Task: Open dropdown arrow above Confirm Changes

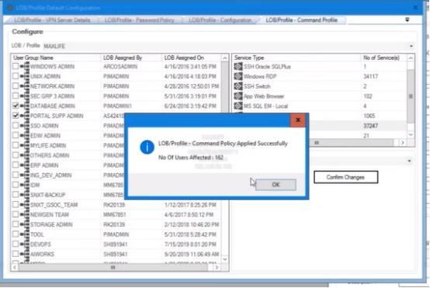Action: click(409, 161)
